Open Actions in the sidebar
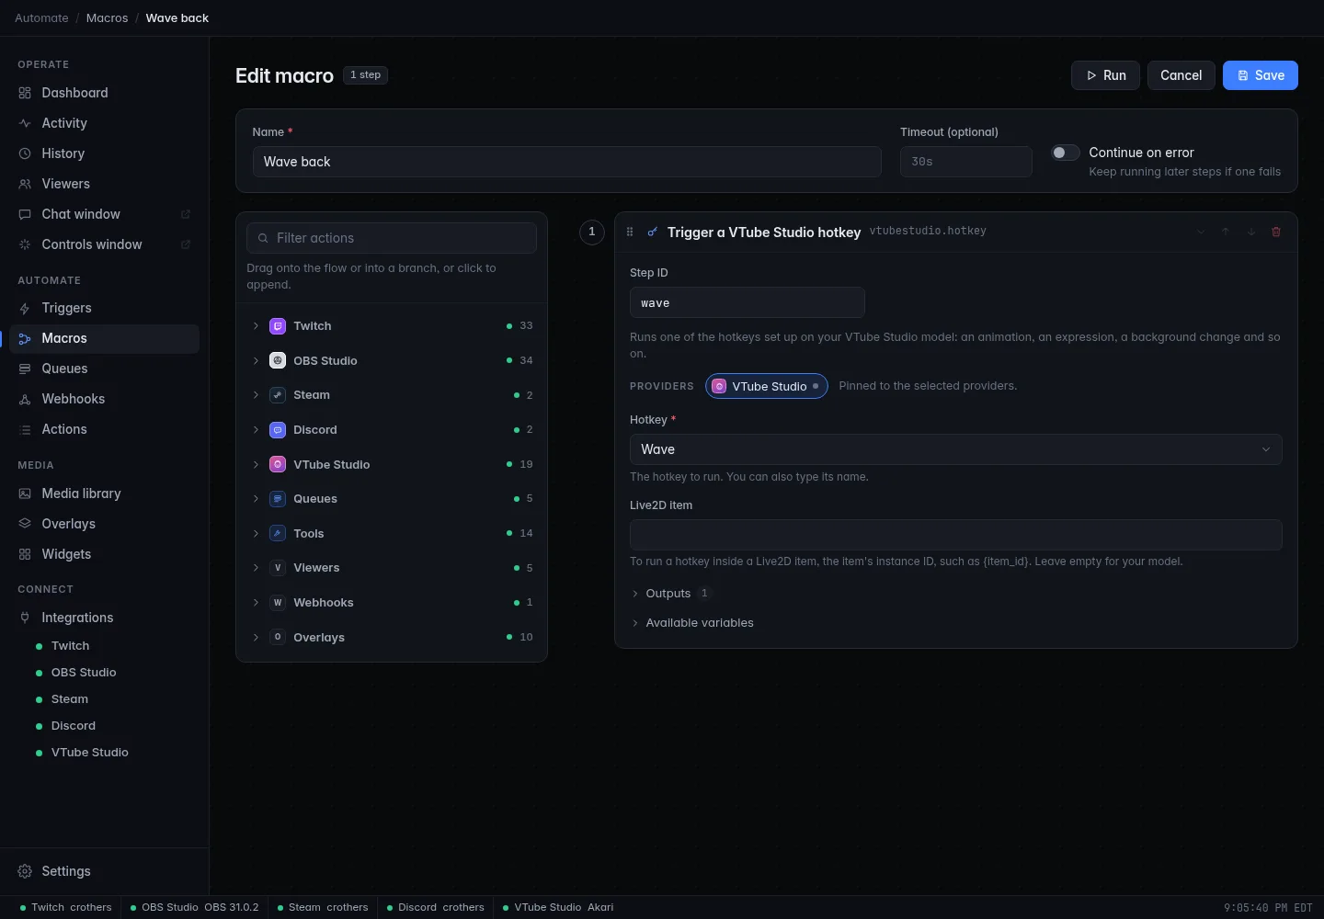The width and height of the screenshot is (1324, 919). click(x=104, y=429)
